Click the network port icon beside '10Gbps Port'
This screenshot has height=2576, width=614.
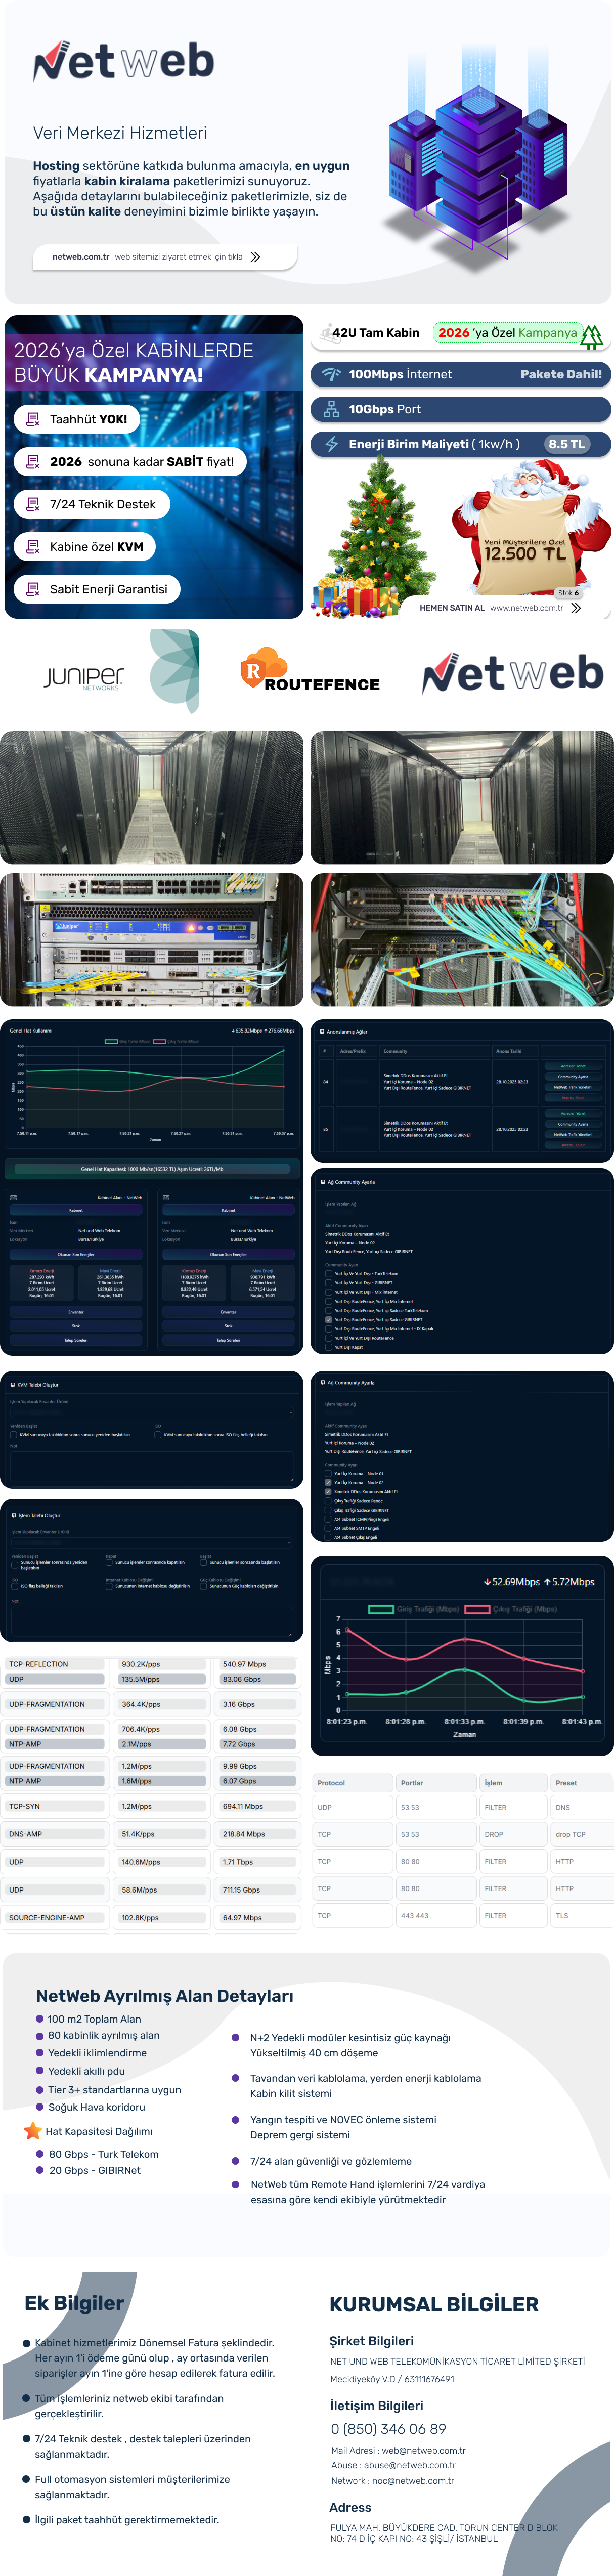tap(331, 409)
